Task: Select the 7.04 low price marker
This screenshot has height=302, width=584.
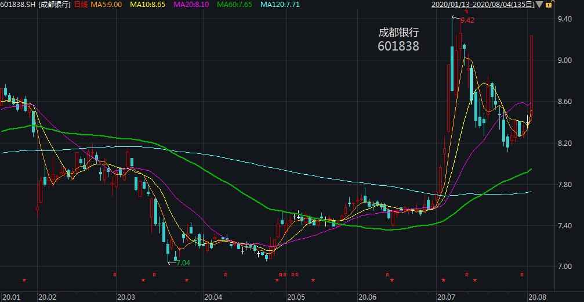Action: point(183,263)
